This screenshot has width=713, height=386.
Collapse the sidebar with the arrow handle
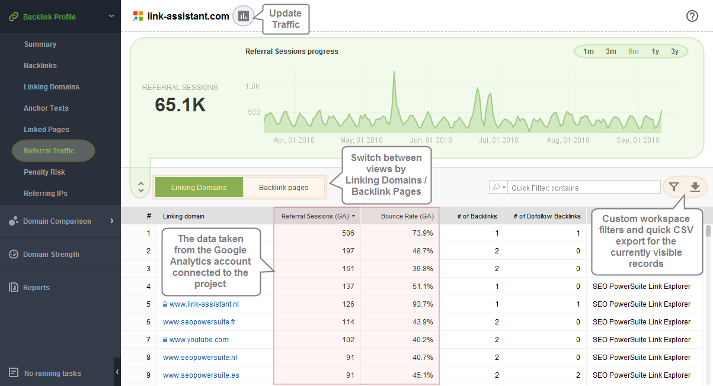point(117,372)
